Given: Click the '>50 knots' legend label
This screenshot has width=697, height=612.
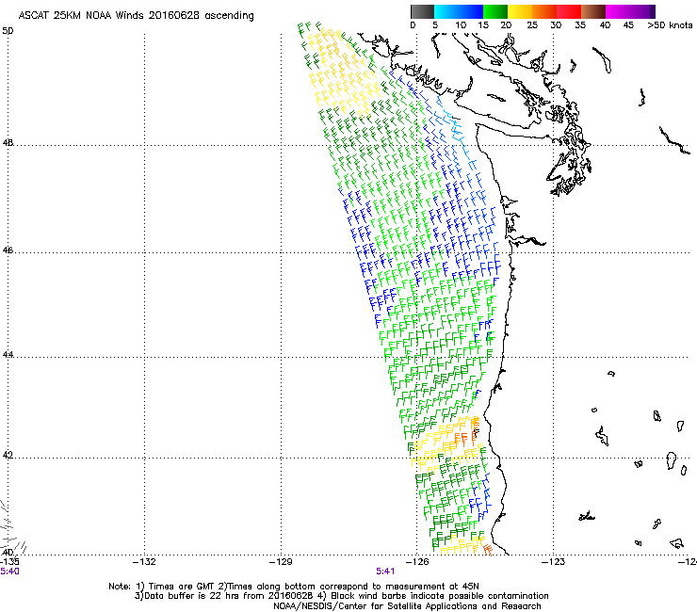Looking at the screenshot, I should 670,25.
